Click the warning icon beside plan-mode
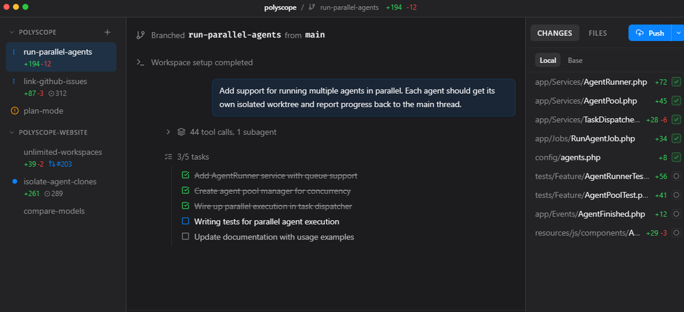Viewport: 684px width, 312px height. click(x=15, y=111)
